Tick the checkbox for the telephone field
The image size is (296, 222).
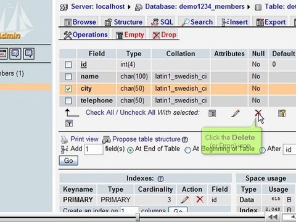(x=68, y=101)
